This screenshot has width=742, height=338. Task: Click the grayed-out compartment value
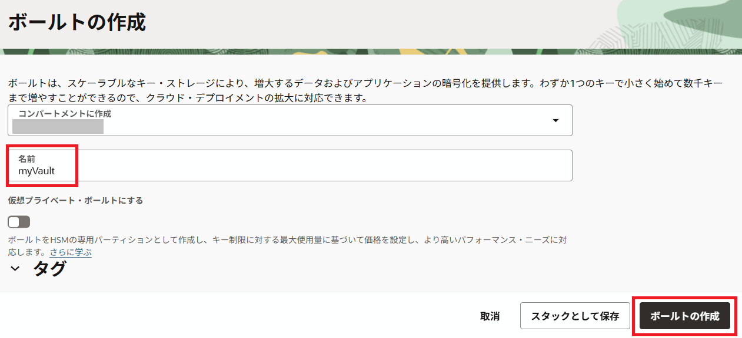pyautogui.click(x=58, y=126)
